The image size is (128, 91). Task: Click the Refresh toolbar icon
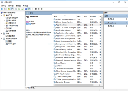point(19,9)
